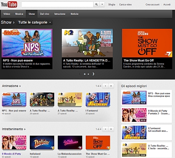
Task: Open the featured NPS frisbee thumbnail
Action: coord(27,43)
